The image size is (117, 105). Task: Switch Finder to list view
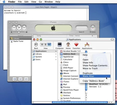click(x=45, y=45)
